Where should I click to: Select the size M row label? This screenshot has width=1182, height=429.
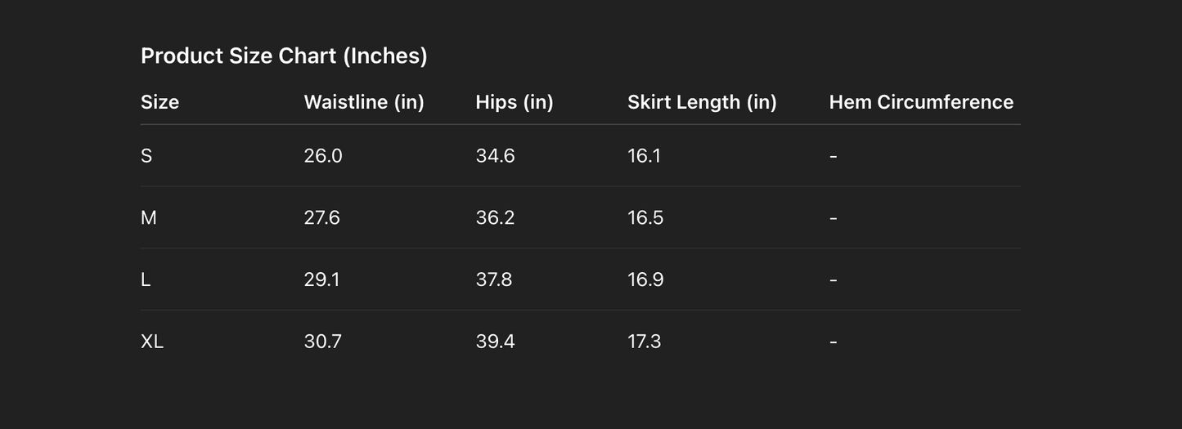tap(149, 217)
